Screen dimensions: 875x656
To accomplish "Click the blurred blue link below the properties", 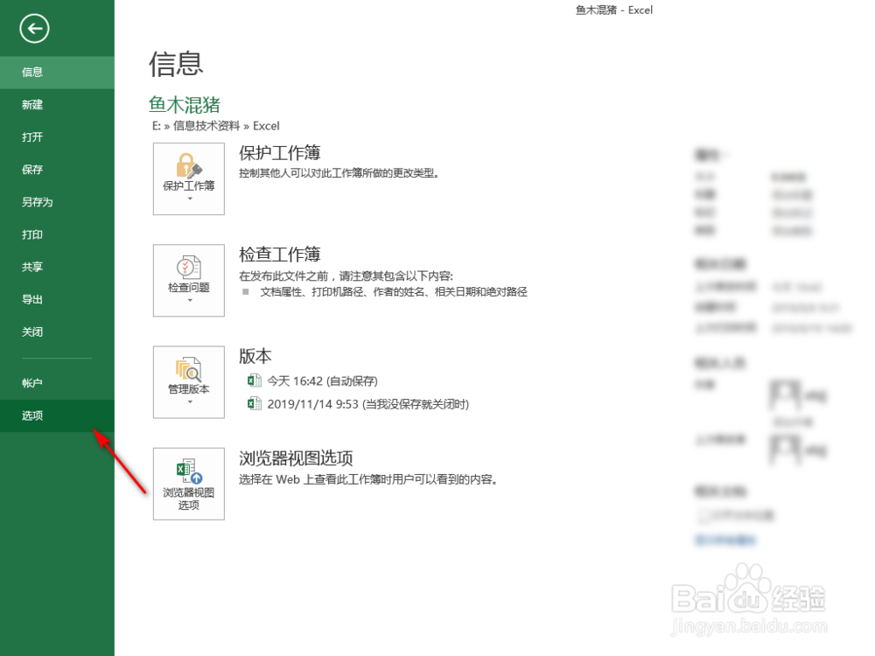I will (x=724, y=540).
